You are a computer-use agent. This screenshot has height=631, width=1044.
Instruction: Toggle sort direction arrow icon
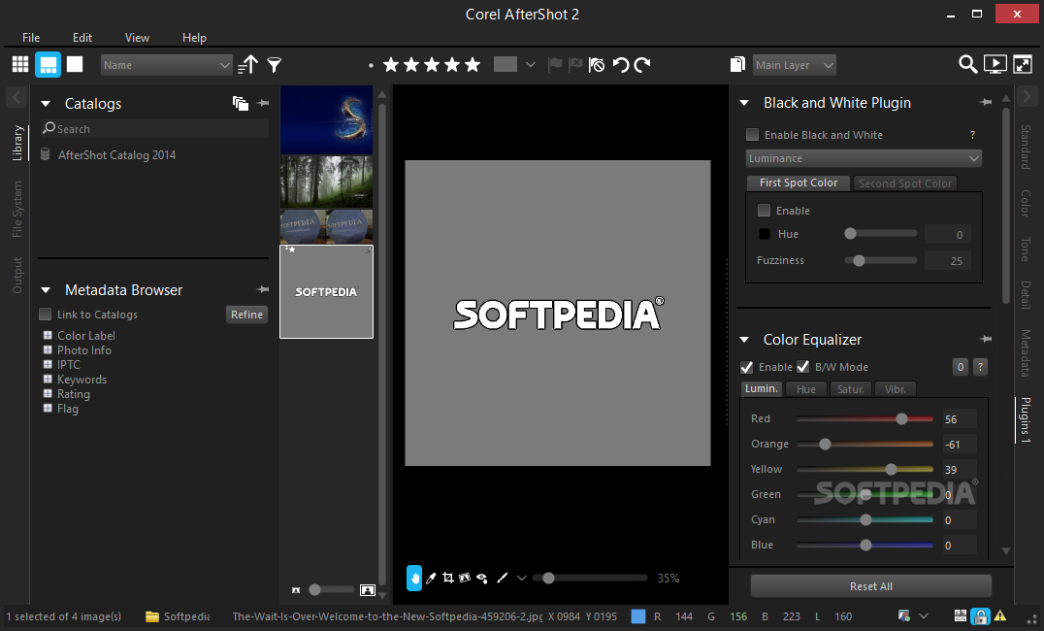[x=248, y=64]
